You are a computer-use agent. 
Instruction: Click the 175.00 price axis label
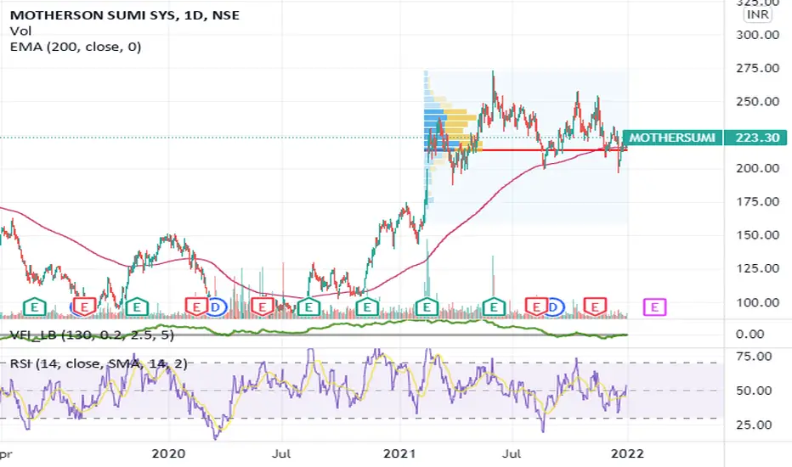tap(757, 201)
